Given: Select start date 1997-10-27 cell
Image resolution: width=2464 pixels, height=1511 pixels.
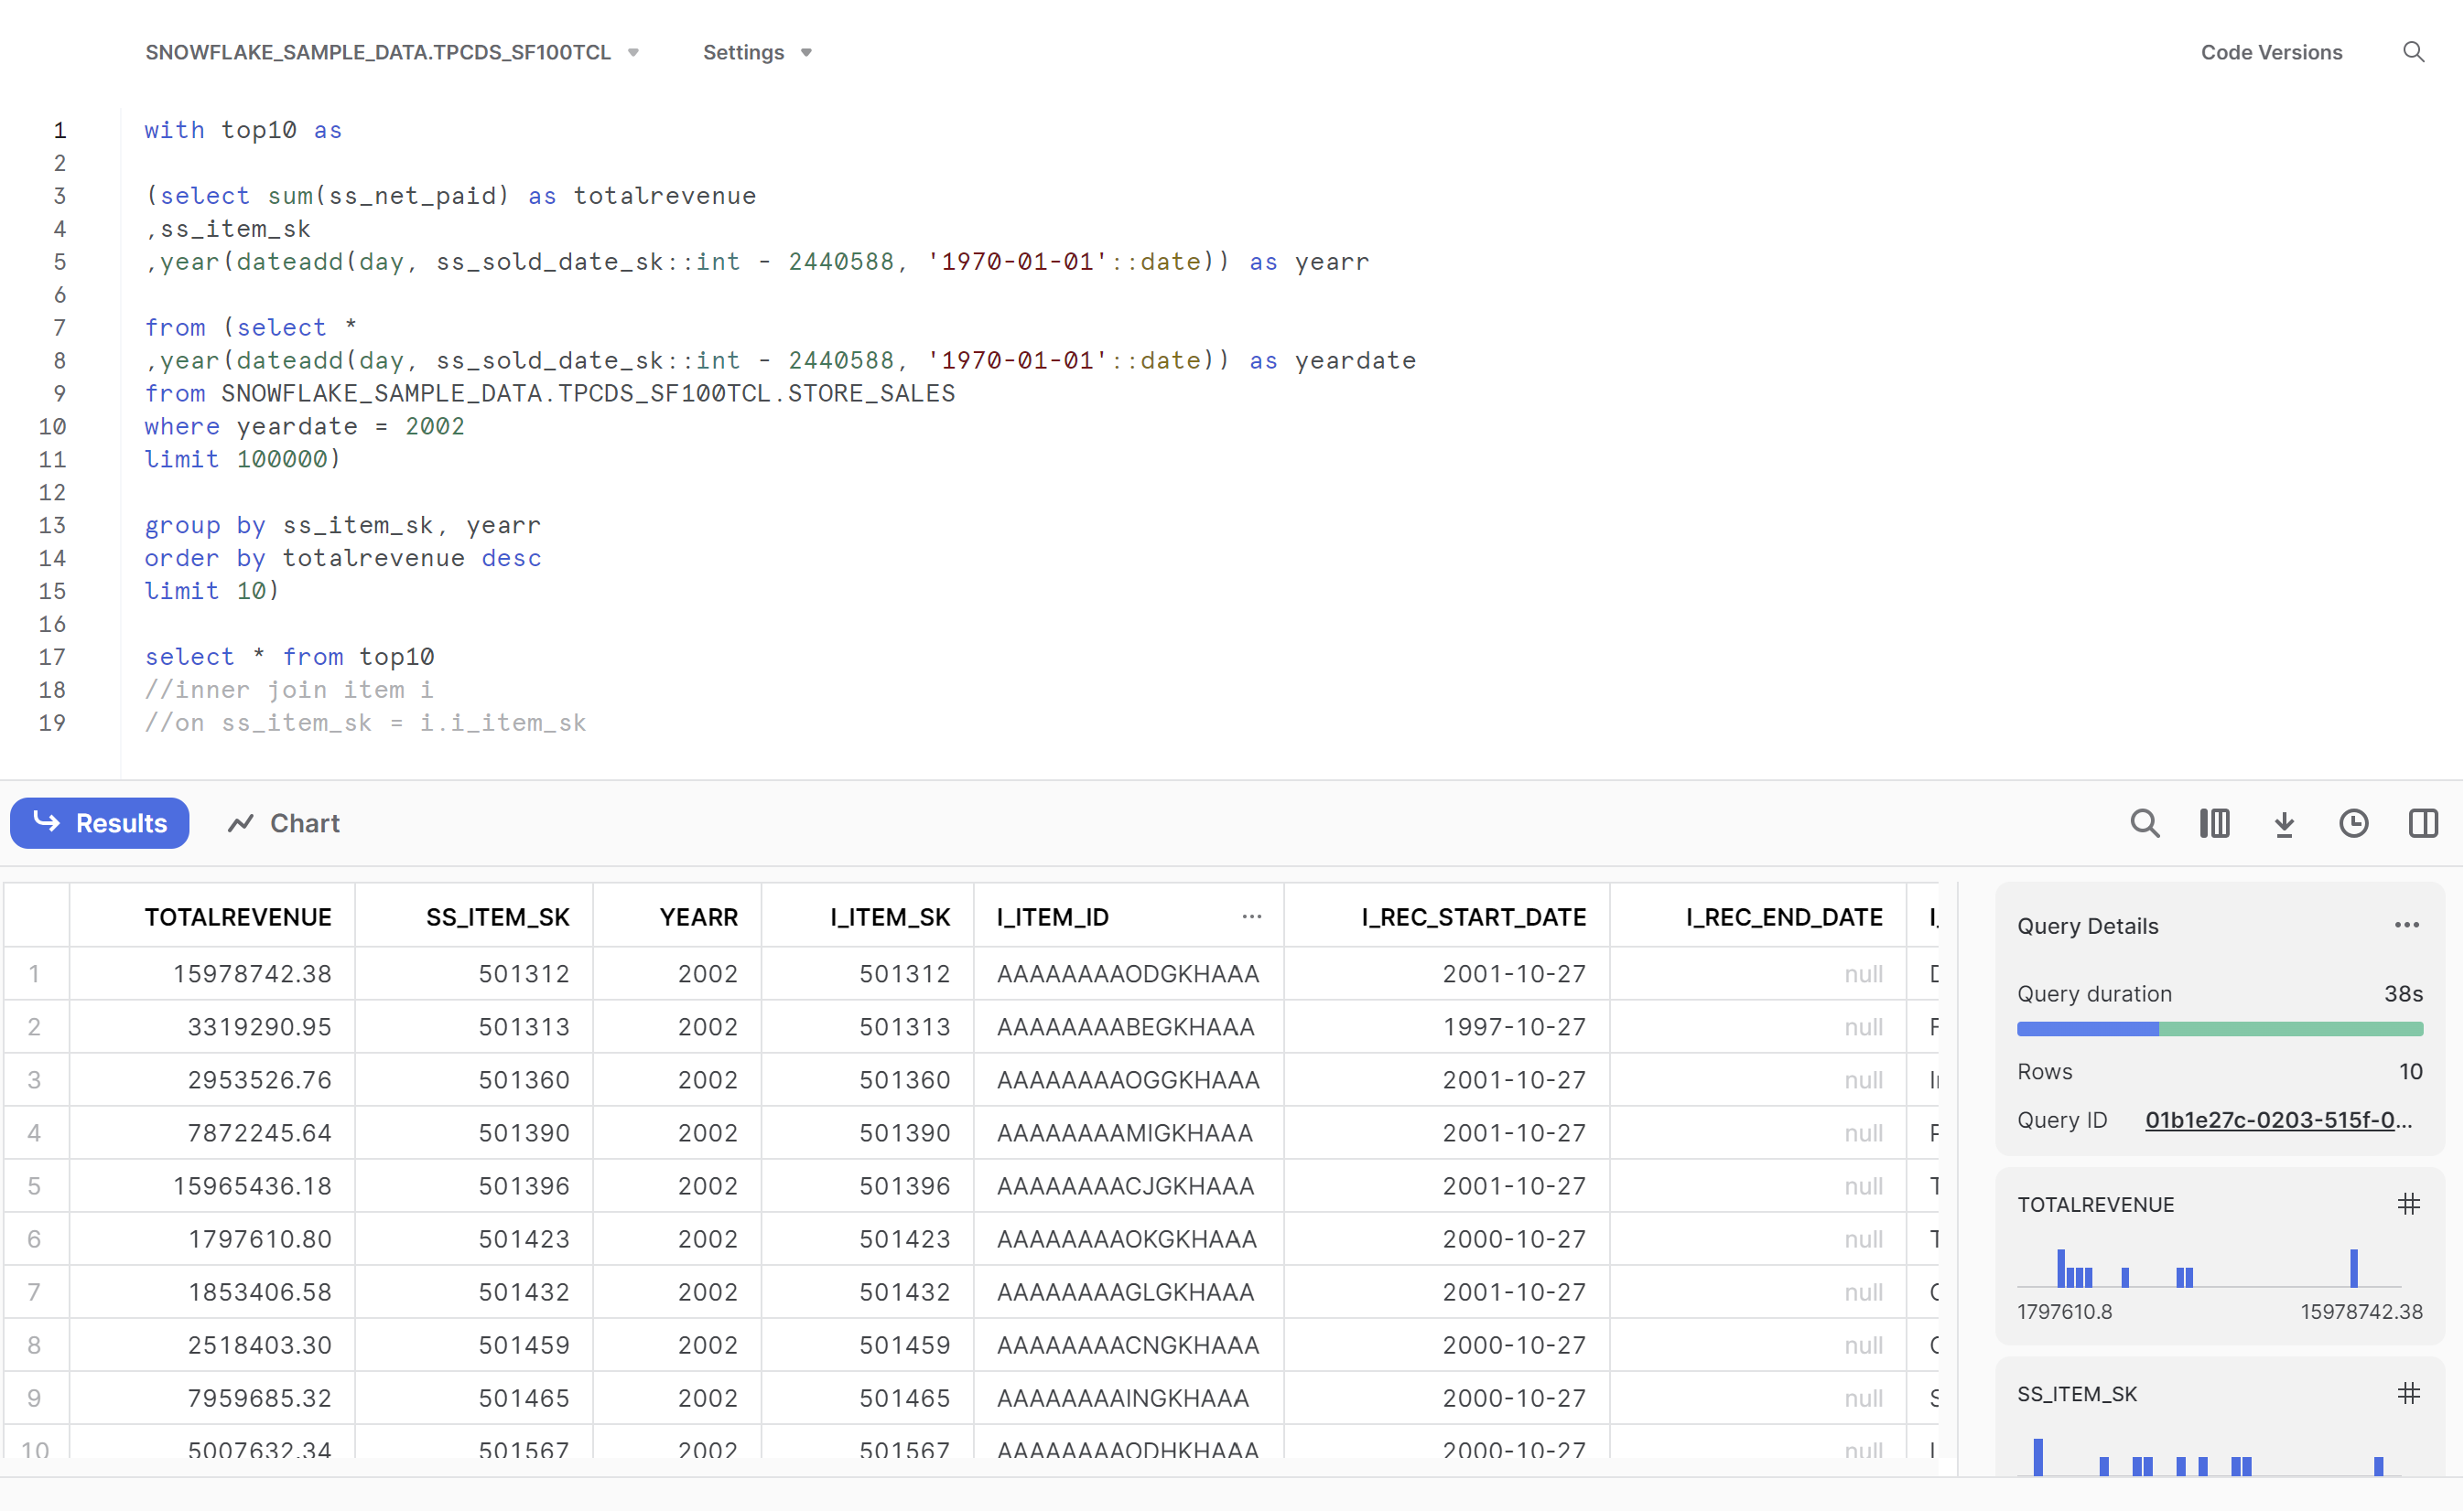Looking at the screenshot, I should [x=1447, y=1027].
